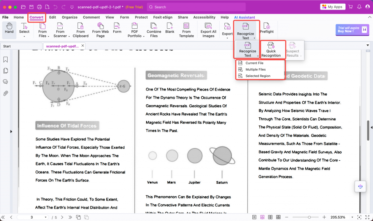The height and width of the screenshot is (221, 373).
Task: Open the Comments panel in sidebar
Action: (x=5, y=82)
